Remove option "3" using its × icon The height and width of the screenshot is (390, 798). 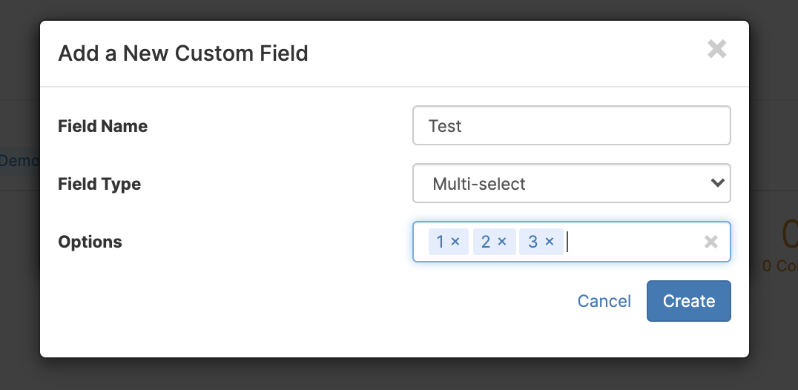coord(549,242)
